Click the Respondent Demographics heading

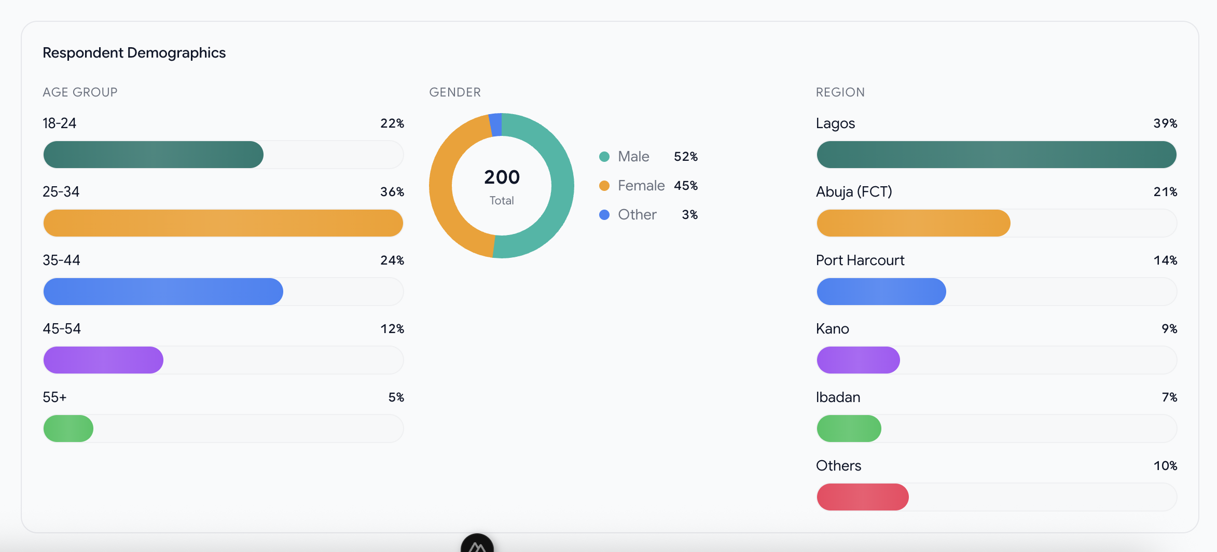(x=134, y=53)
